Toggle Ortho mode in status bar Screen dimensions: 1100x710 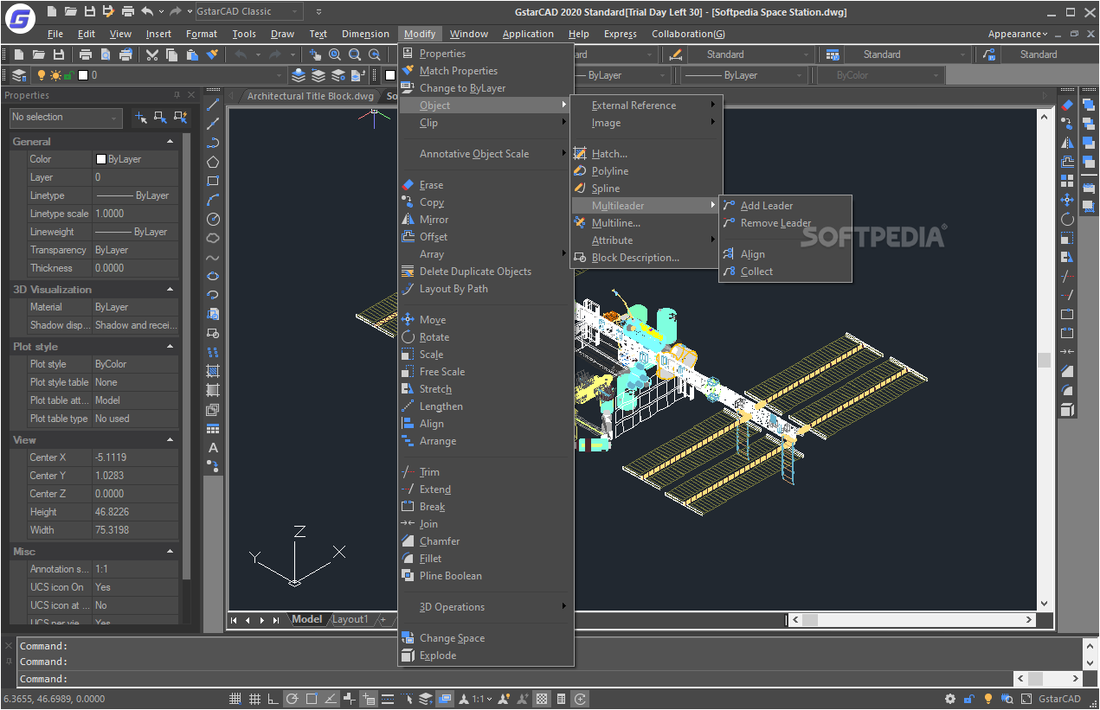(x=273, y=699)
